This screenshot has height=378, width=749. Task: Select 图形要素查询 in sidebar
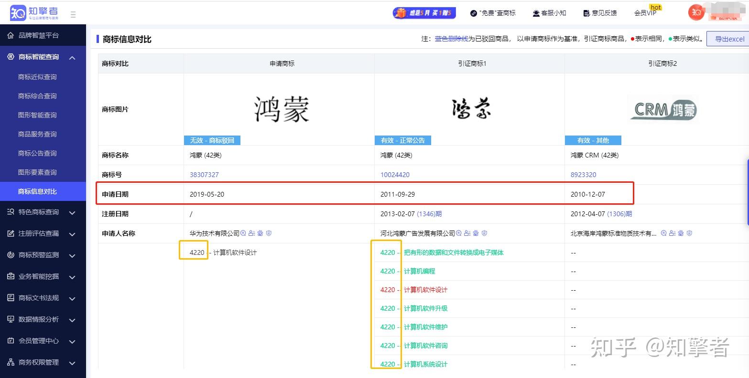tap(37, 172)
